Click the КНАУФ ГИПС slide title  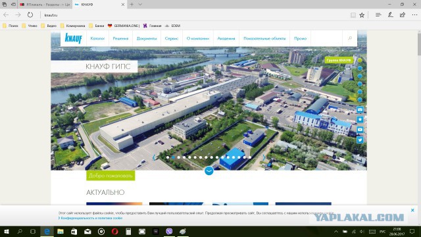108,66
